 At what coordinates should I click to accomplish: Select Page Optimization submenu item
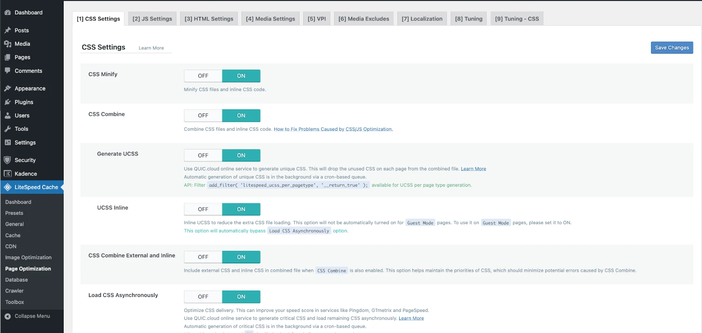point(28,269)
